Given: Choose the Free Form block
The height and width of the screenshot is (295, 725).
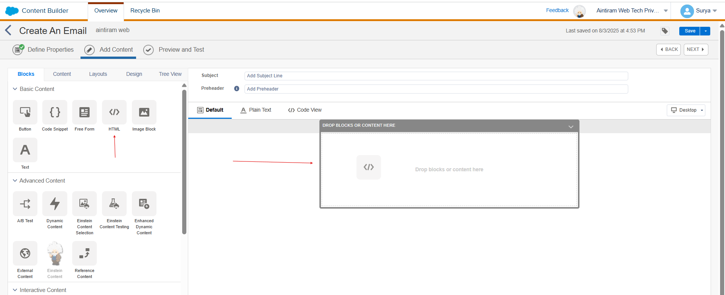Looking at the screenshot, I should (84, 112).
